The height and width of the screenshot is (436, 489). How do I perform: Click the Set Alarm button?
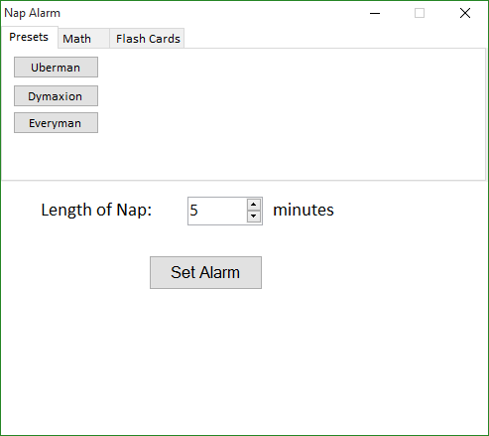(205, 272)
